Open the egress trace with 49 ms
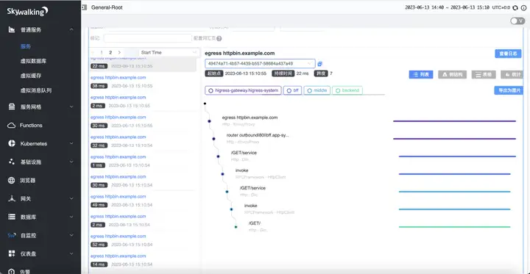Screen dimensions: 530x274 (x=143, y=201)
